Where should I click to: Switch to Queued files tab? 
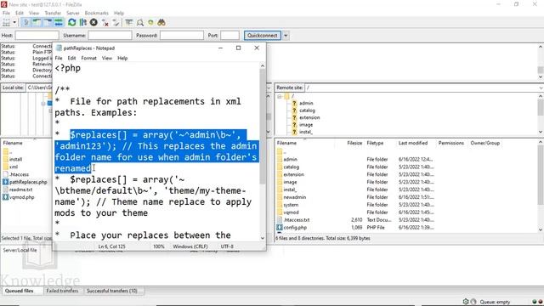coord(19,291)
